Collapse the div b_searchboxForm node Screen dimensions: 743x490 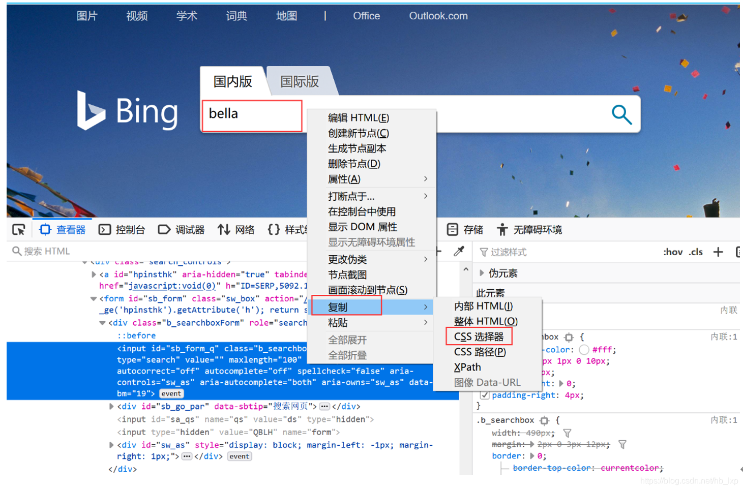[102, 323]
